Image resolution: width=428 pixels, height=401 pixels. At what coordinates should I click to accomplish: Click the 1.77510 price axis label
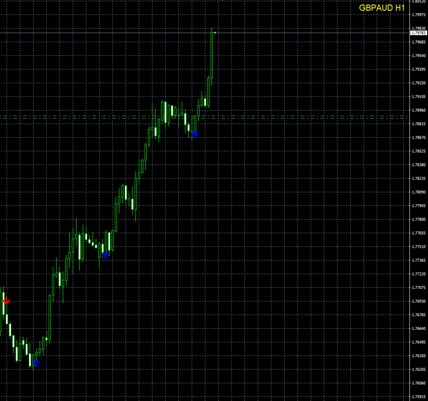418,247
